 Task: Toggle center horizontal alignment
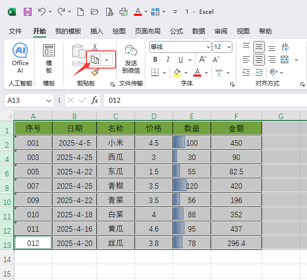[x=259, y=60]
